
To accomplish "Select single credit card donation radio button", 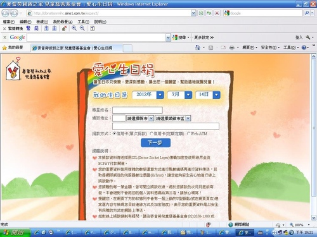I will point(114,133).
